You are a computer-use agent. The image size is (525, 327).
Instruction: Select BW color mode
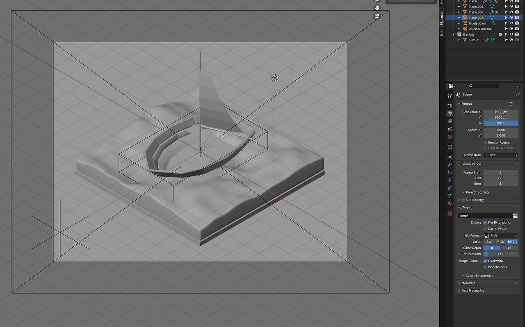point(489,242)
